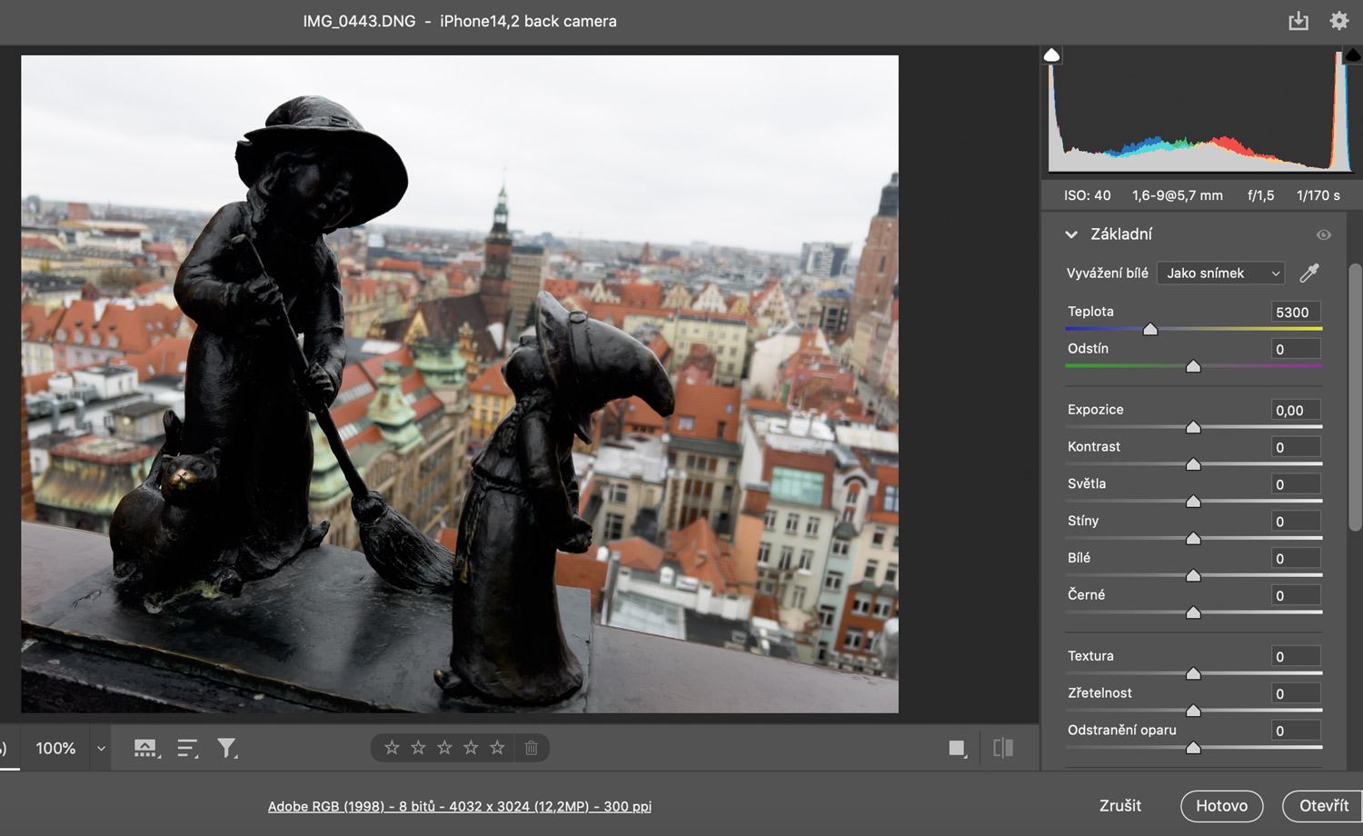The width and height of the screenshot is (1363, 836).
Task: Click the filter funnel icon
Action: coord(226,748)
